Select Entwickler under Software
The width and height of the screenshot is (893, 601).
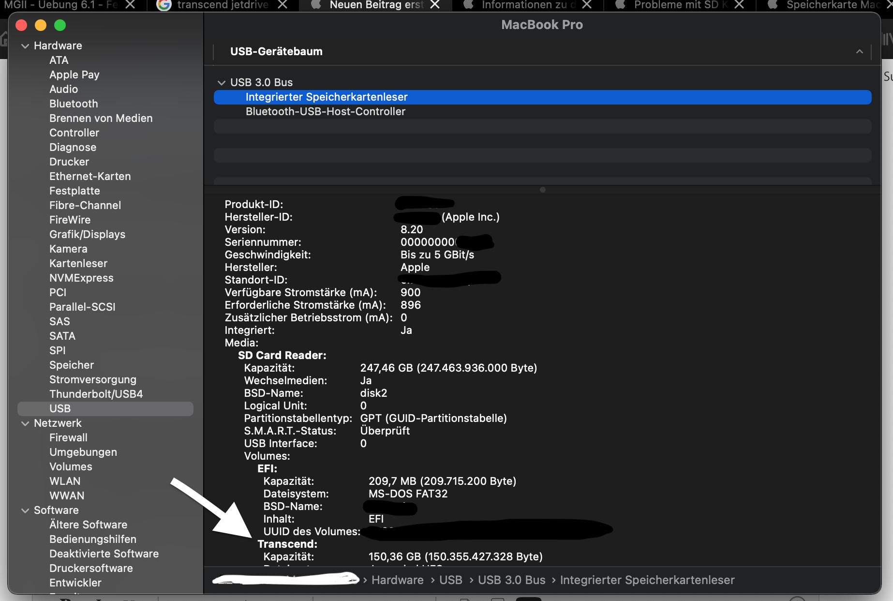click(75, 583)
